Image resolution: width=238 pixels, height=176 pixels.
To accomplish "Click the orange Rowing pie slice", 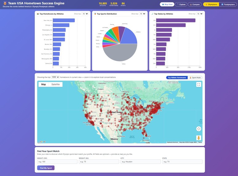I will click(116, 32).
